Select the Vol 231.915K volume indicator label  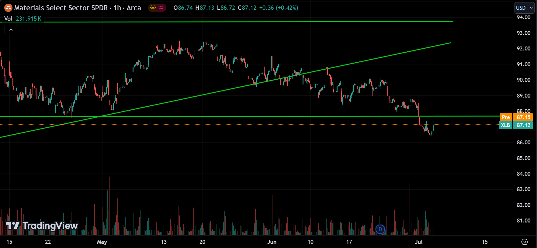click(23, 19)
